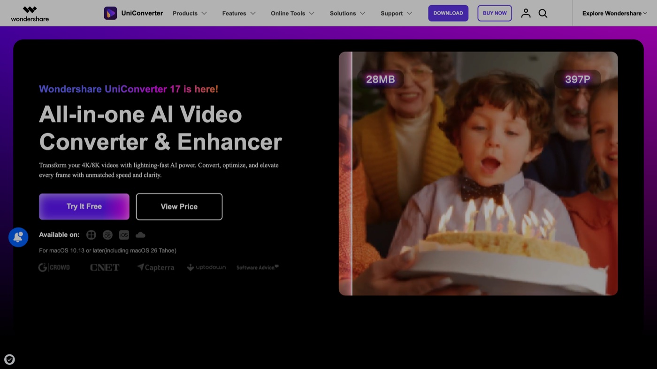This screenshot has width=657, height=369.
Task: Expand the Solutions menu chevron
Action: 362,13
